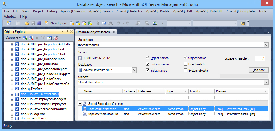The height and width of the screenshot is (131, 275).
Task: Click the Activity Monitor chart icon
Action: tap(154, 23)
